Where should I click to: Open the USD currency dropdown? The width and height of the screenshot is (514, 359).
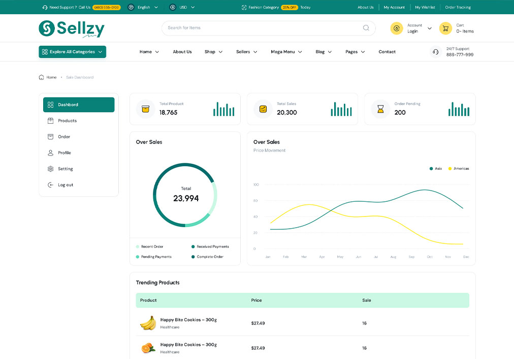coord(182,8)
